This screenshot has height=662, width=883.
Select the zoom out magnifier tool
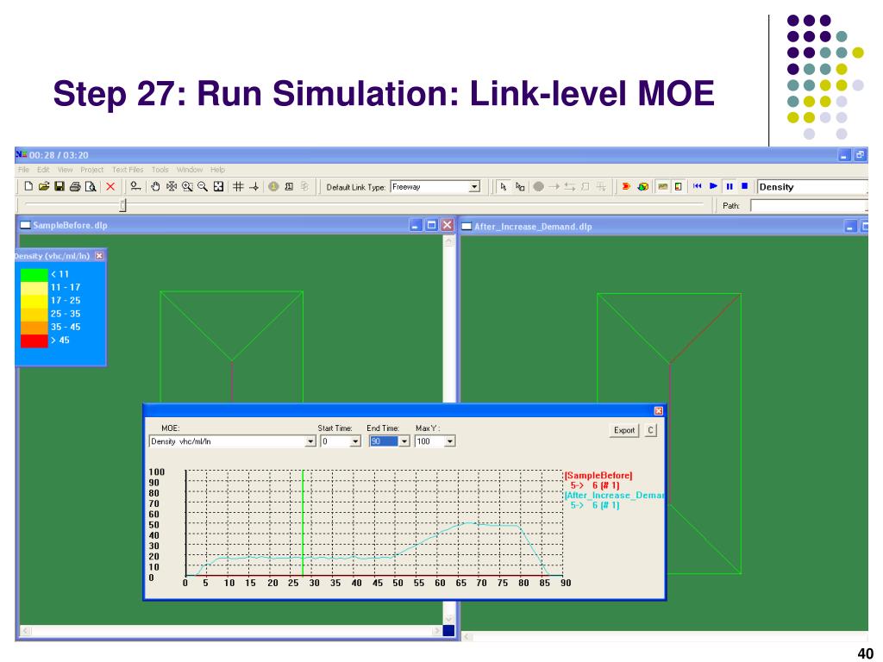[x=203, y=186]
